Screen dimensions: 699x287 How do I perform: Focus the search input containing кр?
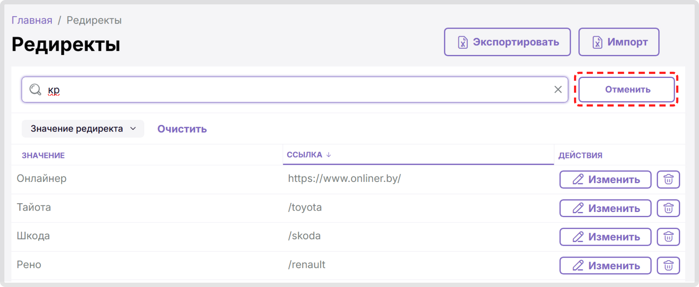coord(295,90)
